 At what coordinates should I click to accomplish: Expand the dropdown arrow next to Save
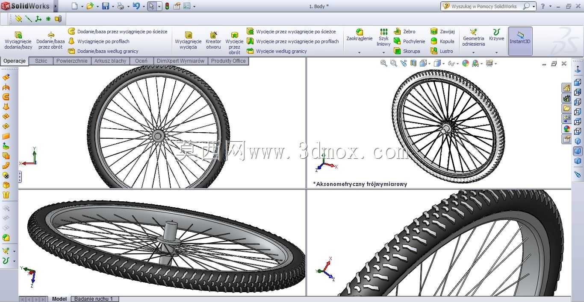(113, 6)
